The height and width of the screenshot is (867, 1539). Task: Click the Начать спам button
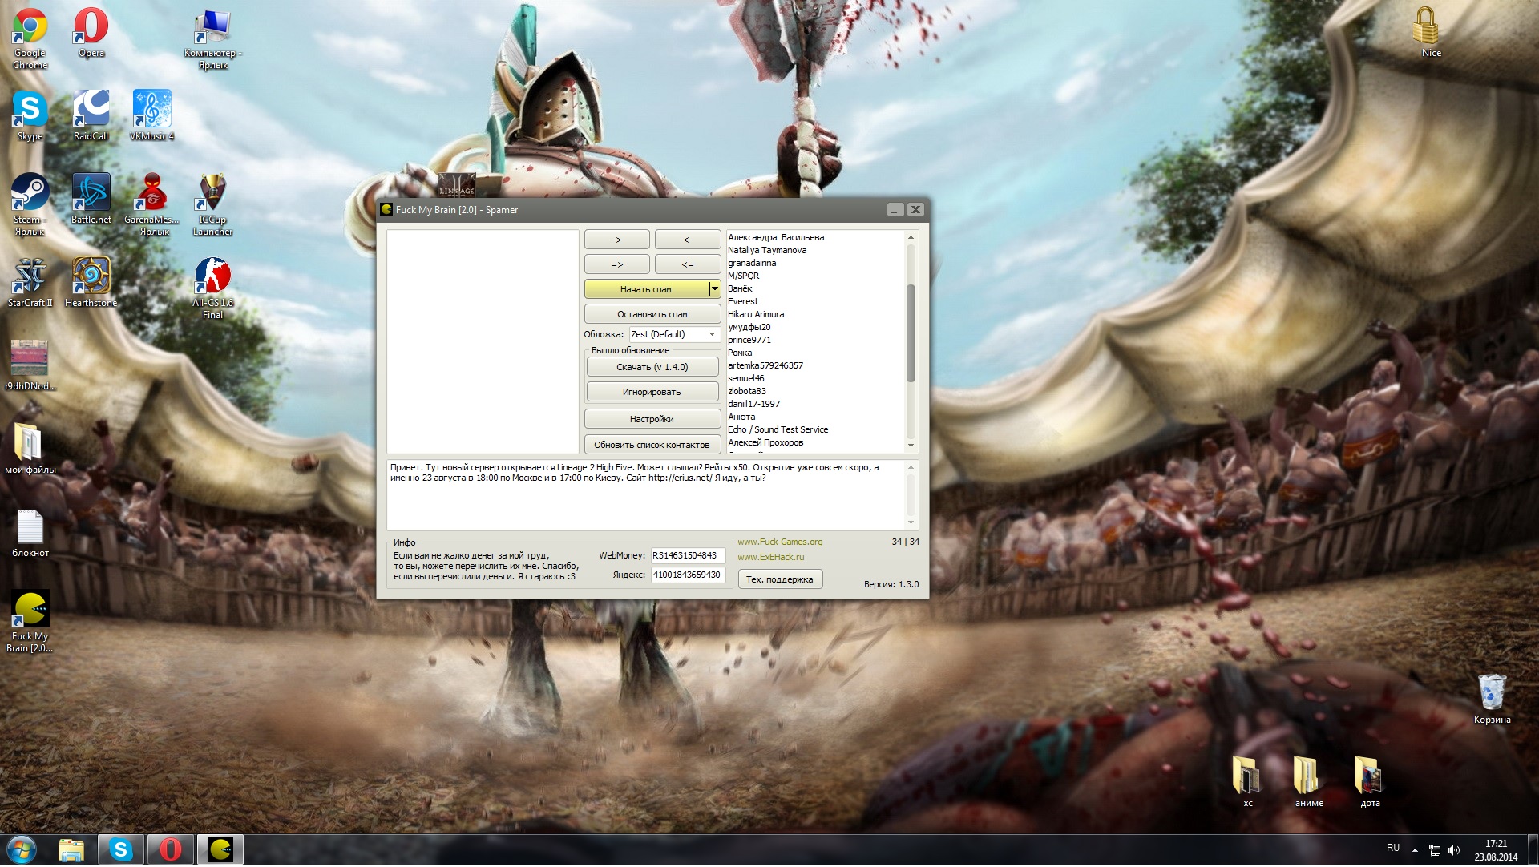(646, 289)
